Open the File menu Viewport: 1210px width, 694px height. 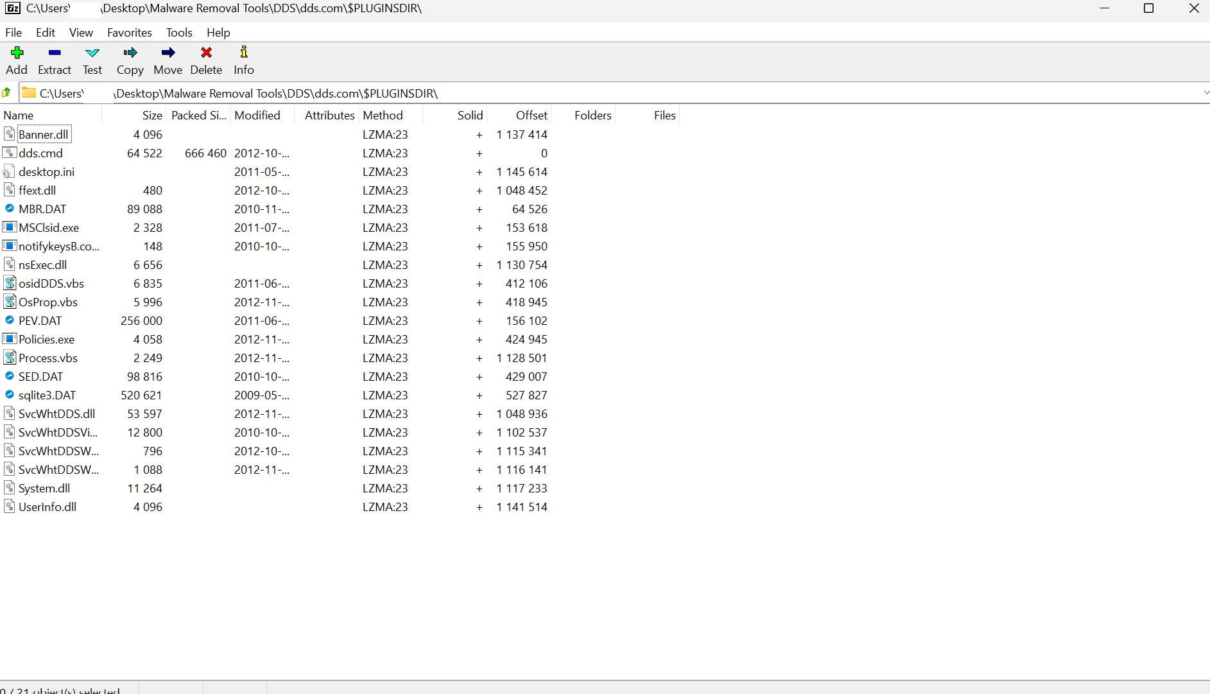13,32
